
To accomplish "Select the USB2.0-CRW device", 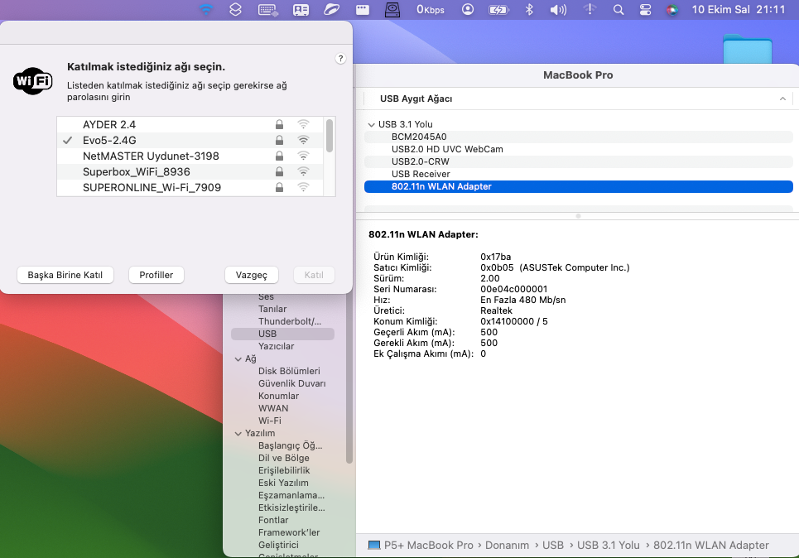I will pos(579,161).
